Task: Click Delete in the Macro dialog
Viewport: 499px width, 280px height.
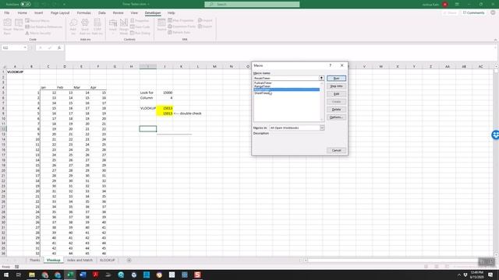Action: 336,110
